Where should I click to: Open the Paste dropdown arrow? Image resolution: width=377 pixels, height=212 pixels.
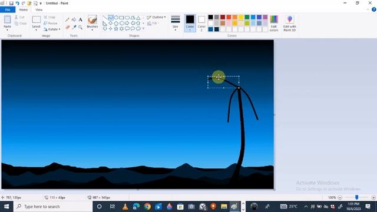tap(7, 30)
